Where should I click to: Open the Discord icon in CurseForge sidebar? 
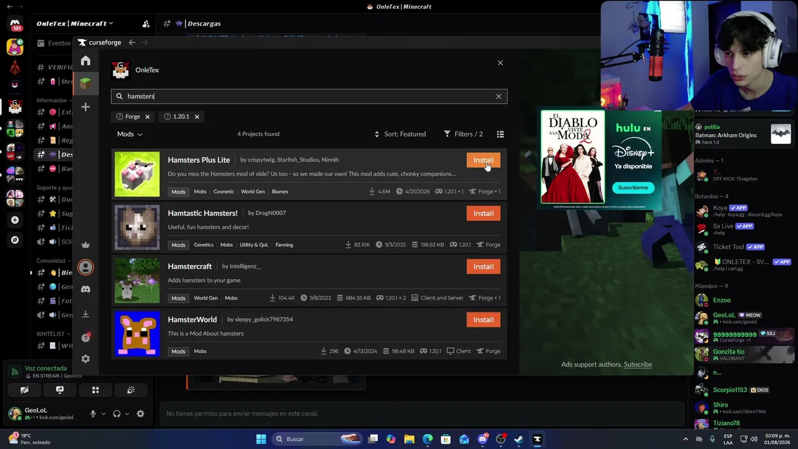tap(85, 289)
